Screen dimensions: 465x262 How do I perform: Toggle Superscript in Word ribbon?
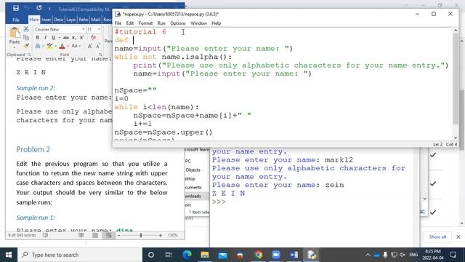coord(82,38)
